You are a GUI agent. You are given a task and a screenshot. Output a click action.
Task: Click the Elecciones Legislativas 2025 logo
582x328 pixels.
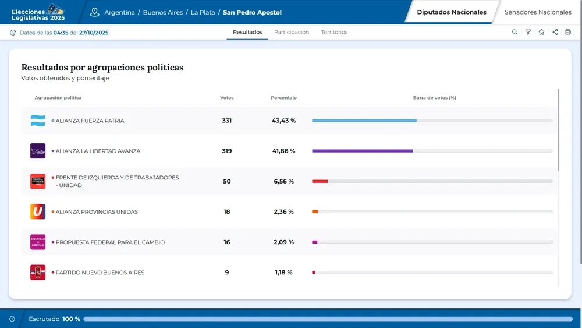pyautogui.click(x=38, y=12)
